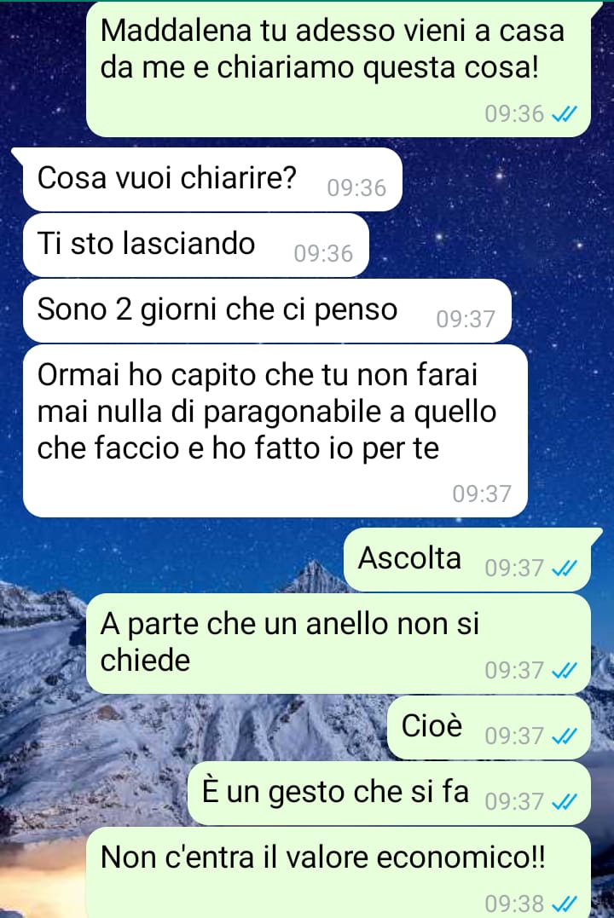
Task: Tap the 09:36 timestamp of 'Ti sto lasciando'
Action: click(x=323, y=254)
